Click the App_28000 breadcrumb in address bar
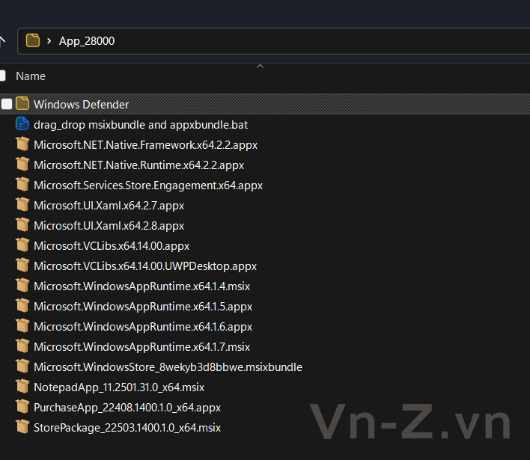 [87, 41]
